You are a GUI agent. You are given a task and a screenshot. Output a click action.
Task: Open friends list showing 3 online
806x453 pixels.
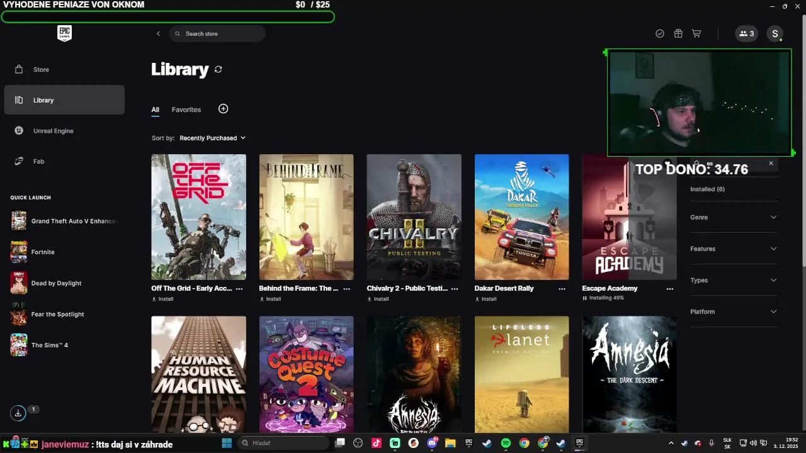coord(746,33)
